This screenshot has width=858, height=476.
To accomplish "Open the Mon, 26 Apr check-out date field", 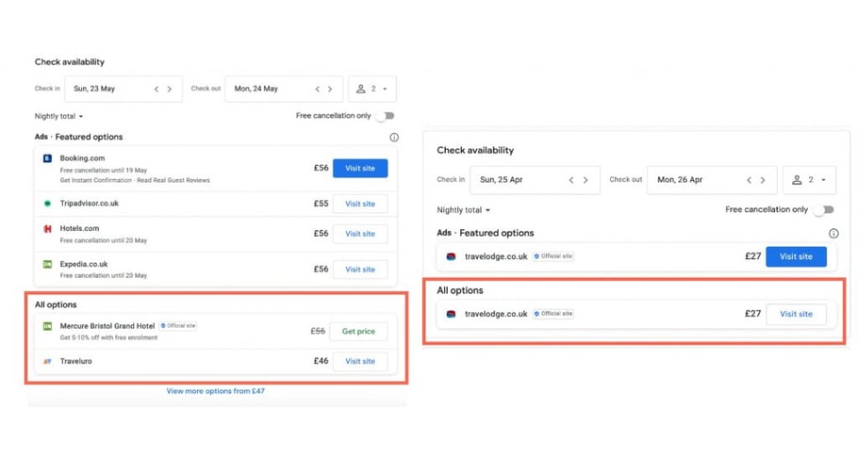I will coord(712,180).
